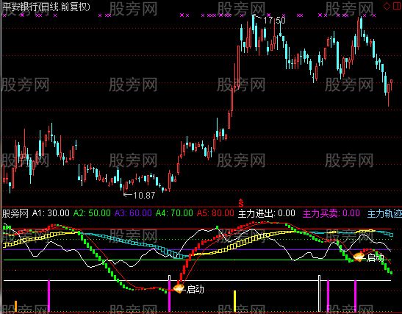Screen dimensions: 402x314
Task: Click the A5: 80.00 indicator value
Action: [x=215, y=213]
